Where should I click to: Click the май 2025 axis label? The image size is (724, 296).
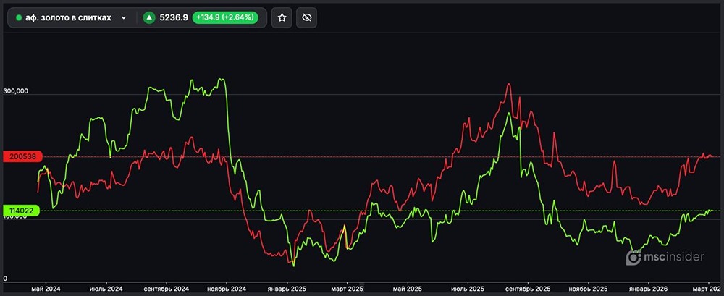tap(407, 288)
